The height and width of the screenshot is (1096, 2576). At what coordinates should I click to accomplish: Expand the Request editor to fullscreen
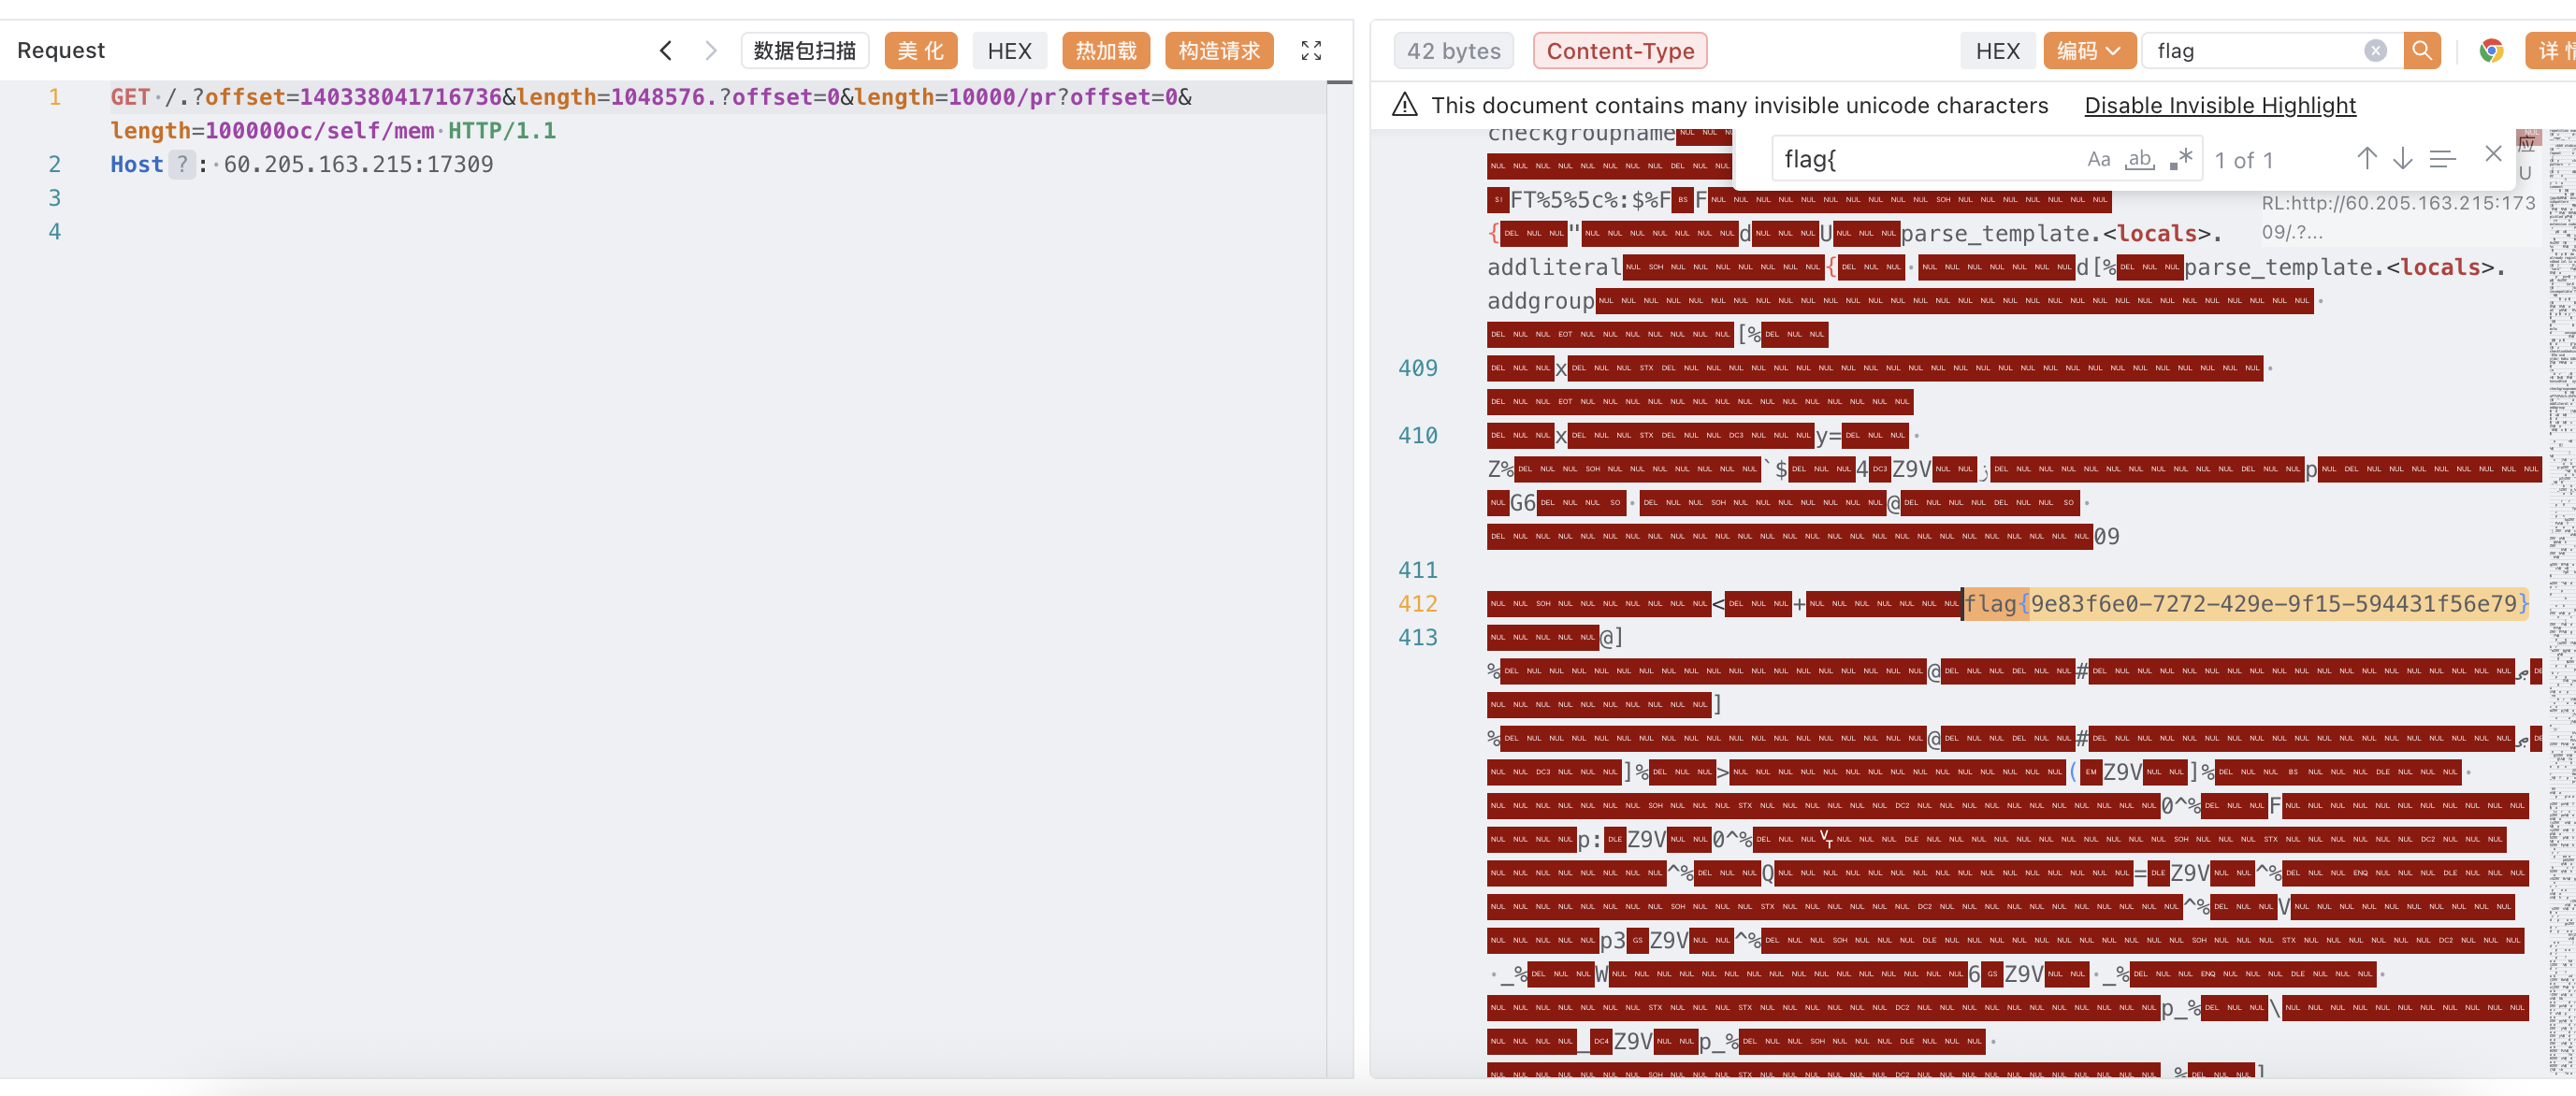pyautogui.click(x=1311, y=51)
